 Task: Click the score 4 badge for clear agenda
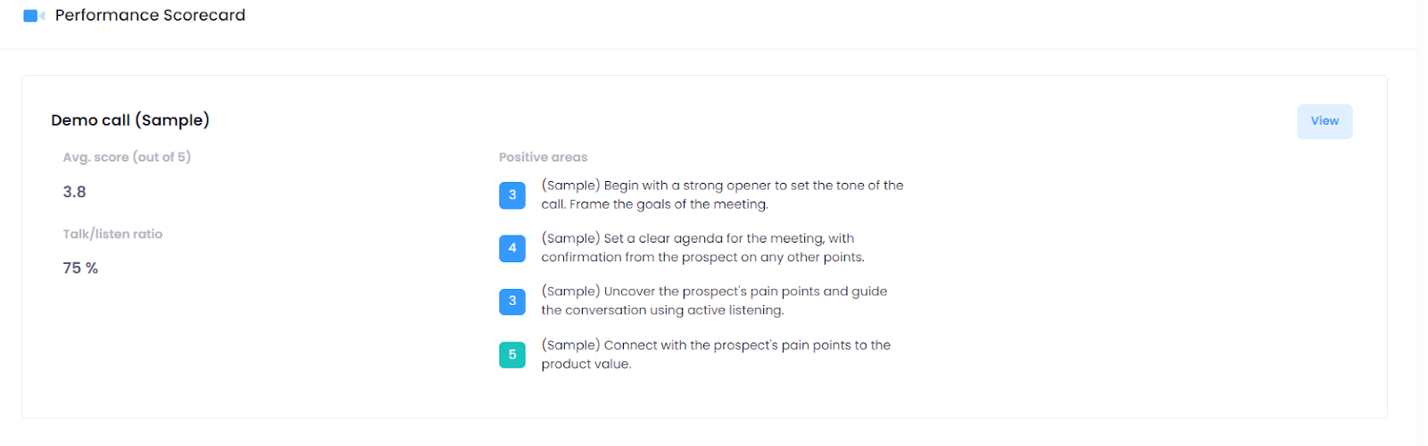512,248
